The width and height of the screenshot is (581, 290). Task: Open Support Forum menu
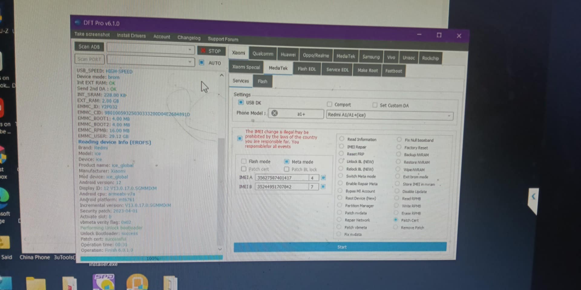click(x=223, y=39)
